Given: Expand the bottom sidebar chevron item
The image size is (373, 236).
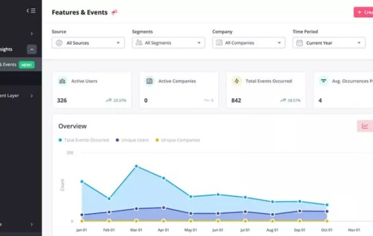Looking at the screenshot, I should (x=32, y=225).
